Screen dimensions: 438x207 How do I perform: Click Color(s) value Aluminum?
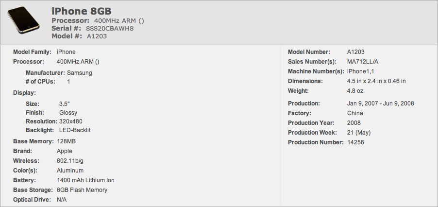click(70, 171)
